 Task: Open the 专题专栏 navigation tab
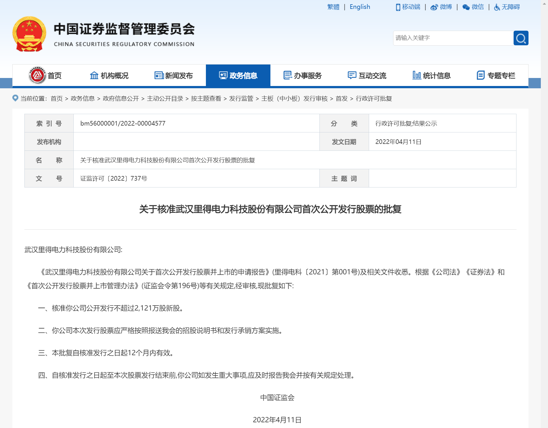click(x=496, y=75)
